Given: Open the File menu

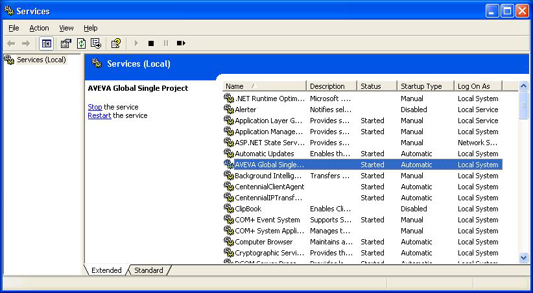Looking at the screenshot, I should pos(14,28).
